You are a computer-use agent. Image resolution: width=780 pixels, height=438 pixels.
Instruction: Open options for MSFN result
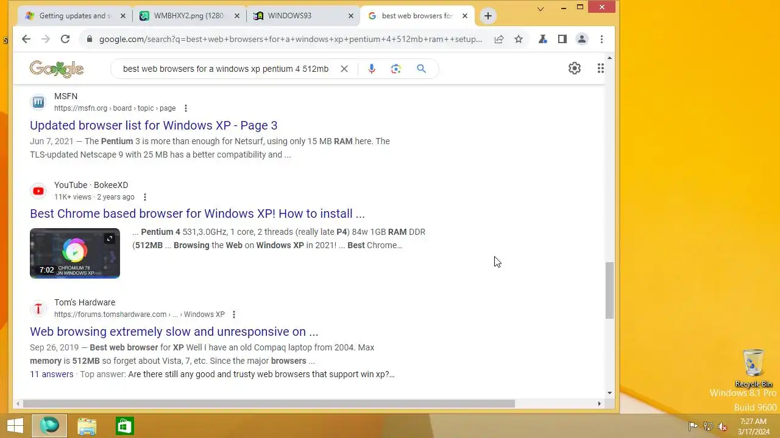[186, 108]
